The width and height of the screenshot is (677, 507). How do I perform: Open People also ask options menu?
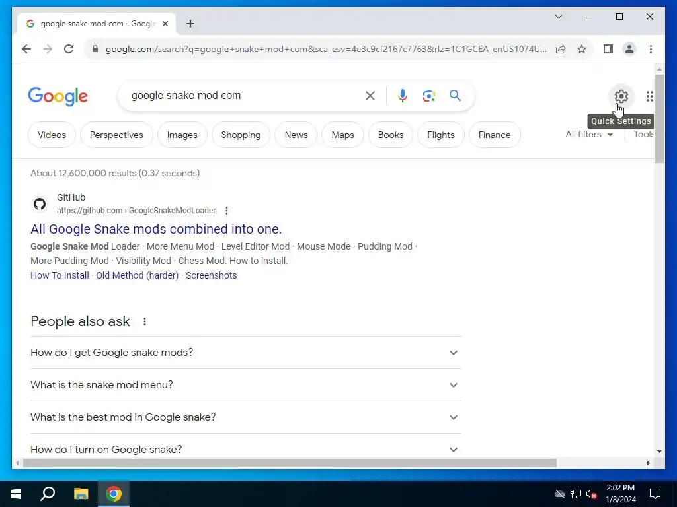[145, 321]
